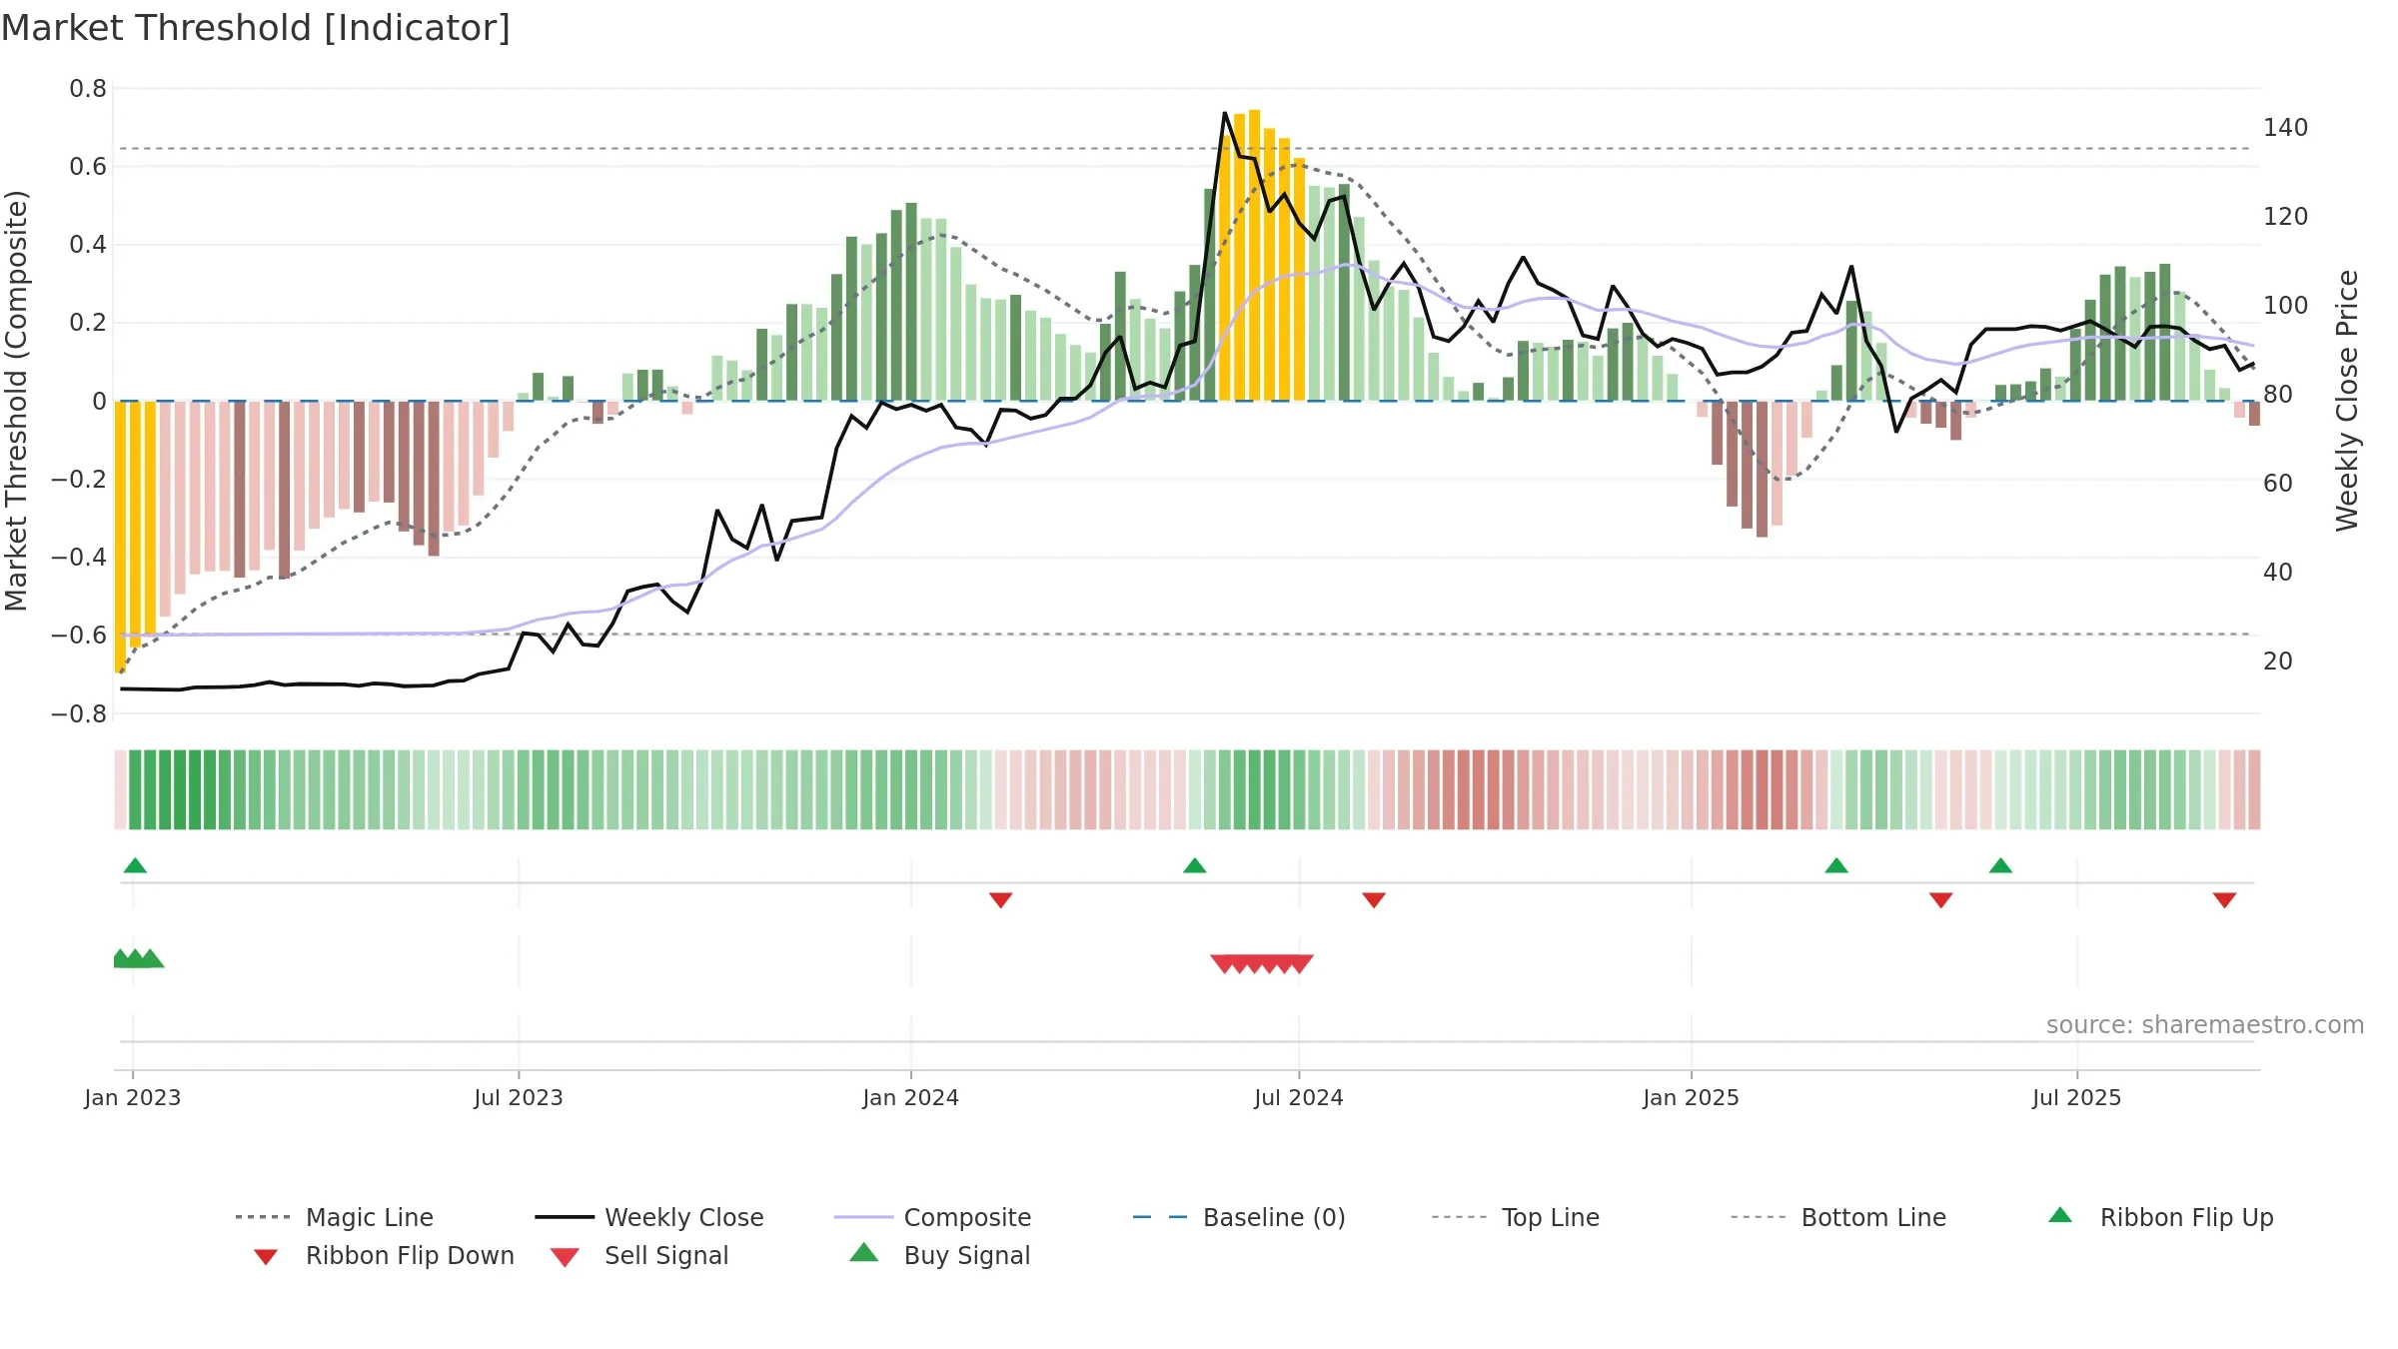Screen dimensions: 2398x1349
Task: Toggle the Composite legend entry
Action: (932, 1217)
